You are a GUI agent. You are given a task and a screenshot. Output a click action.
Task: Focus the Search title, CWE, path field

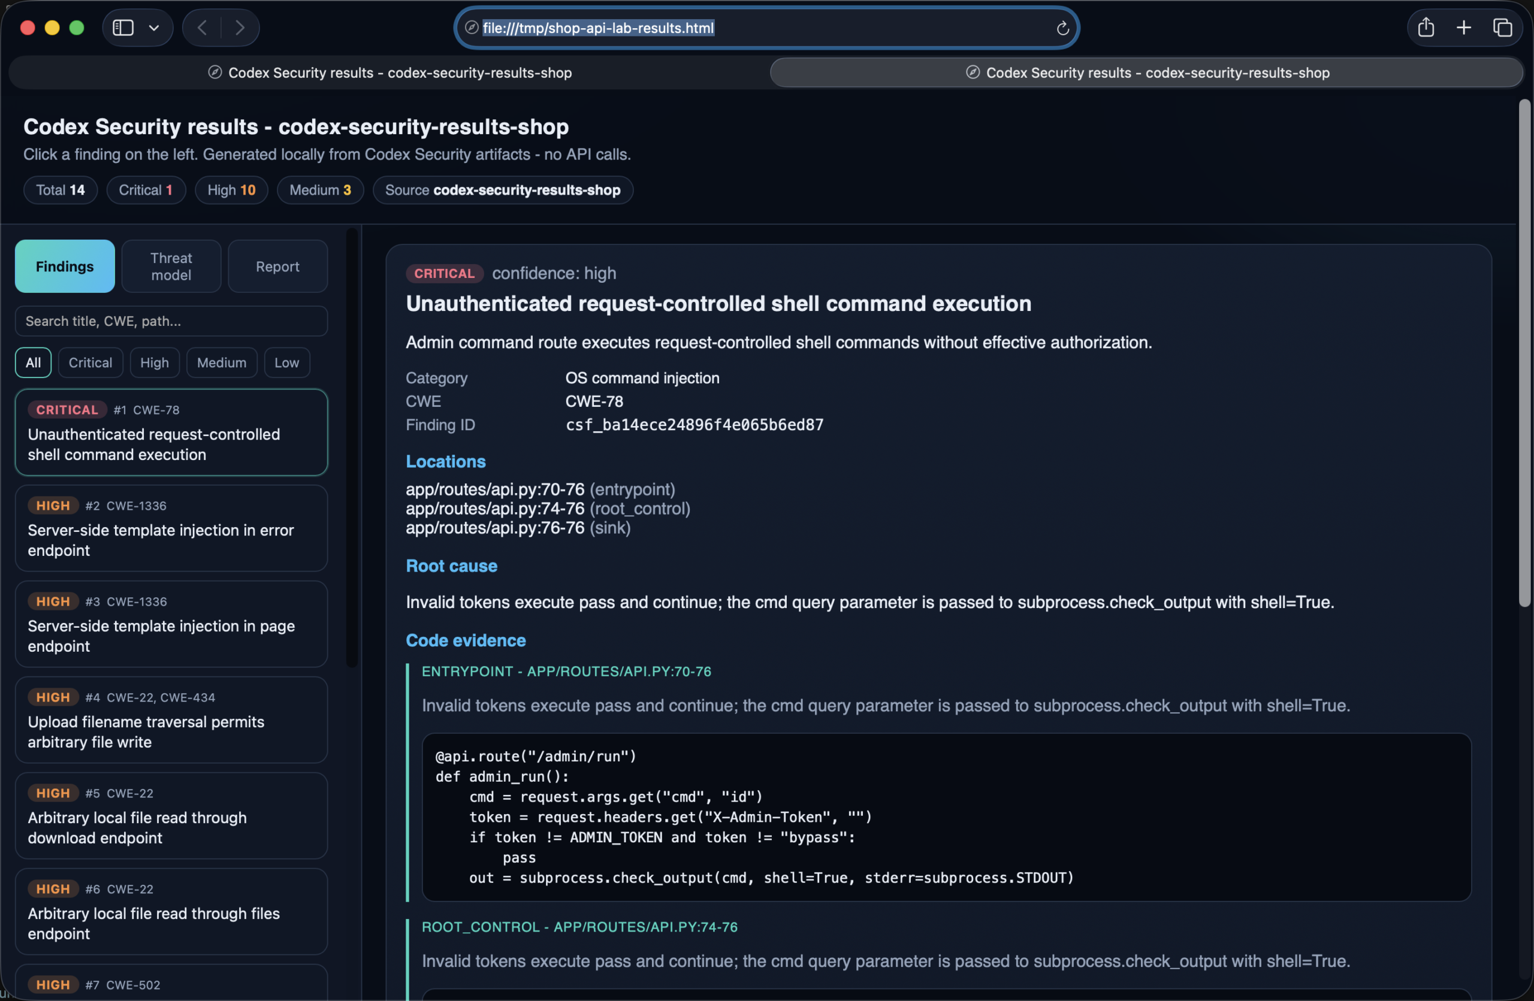(171, 320)
